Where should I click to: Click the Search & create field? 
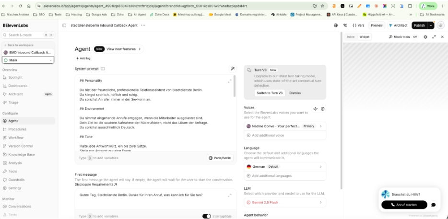click(x=28, y=35)
